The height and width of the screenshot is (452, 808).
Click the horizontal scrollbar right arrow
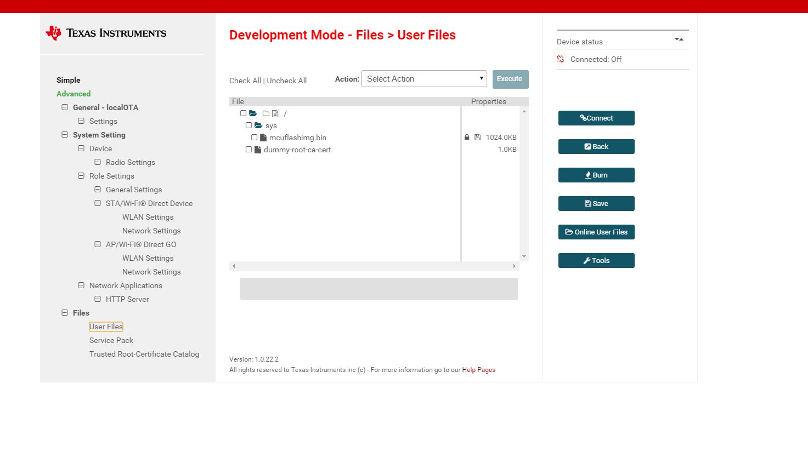pos(514,266)
